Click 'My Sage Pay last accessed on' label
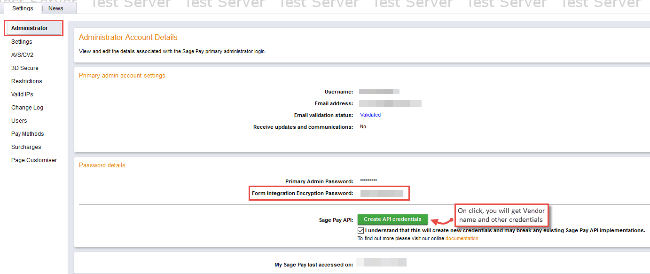Screen dimensions: 650x274 coord(314,265)
